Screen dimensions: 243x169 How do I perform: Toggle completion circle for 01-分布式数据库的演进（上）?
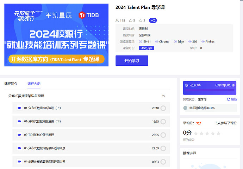tap(163, 108)
